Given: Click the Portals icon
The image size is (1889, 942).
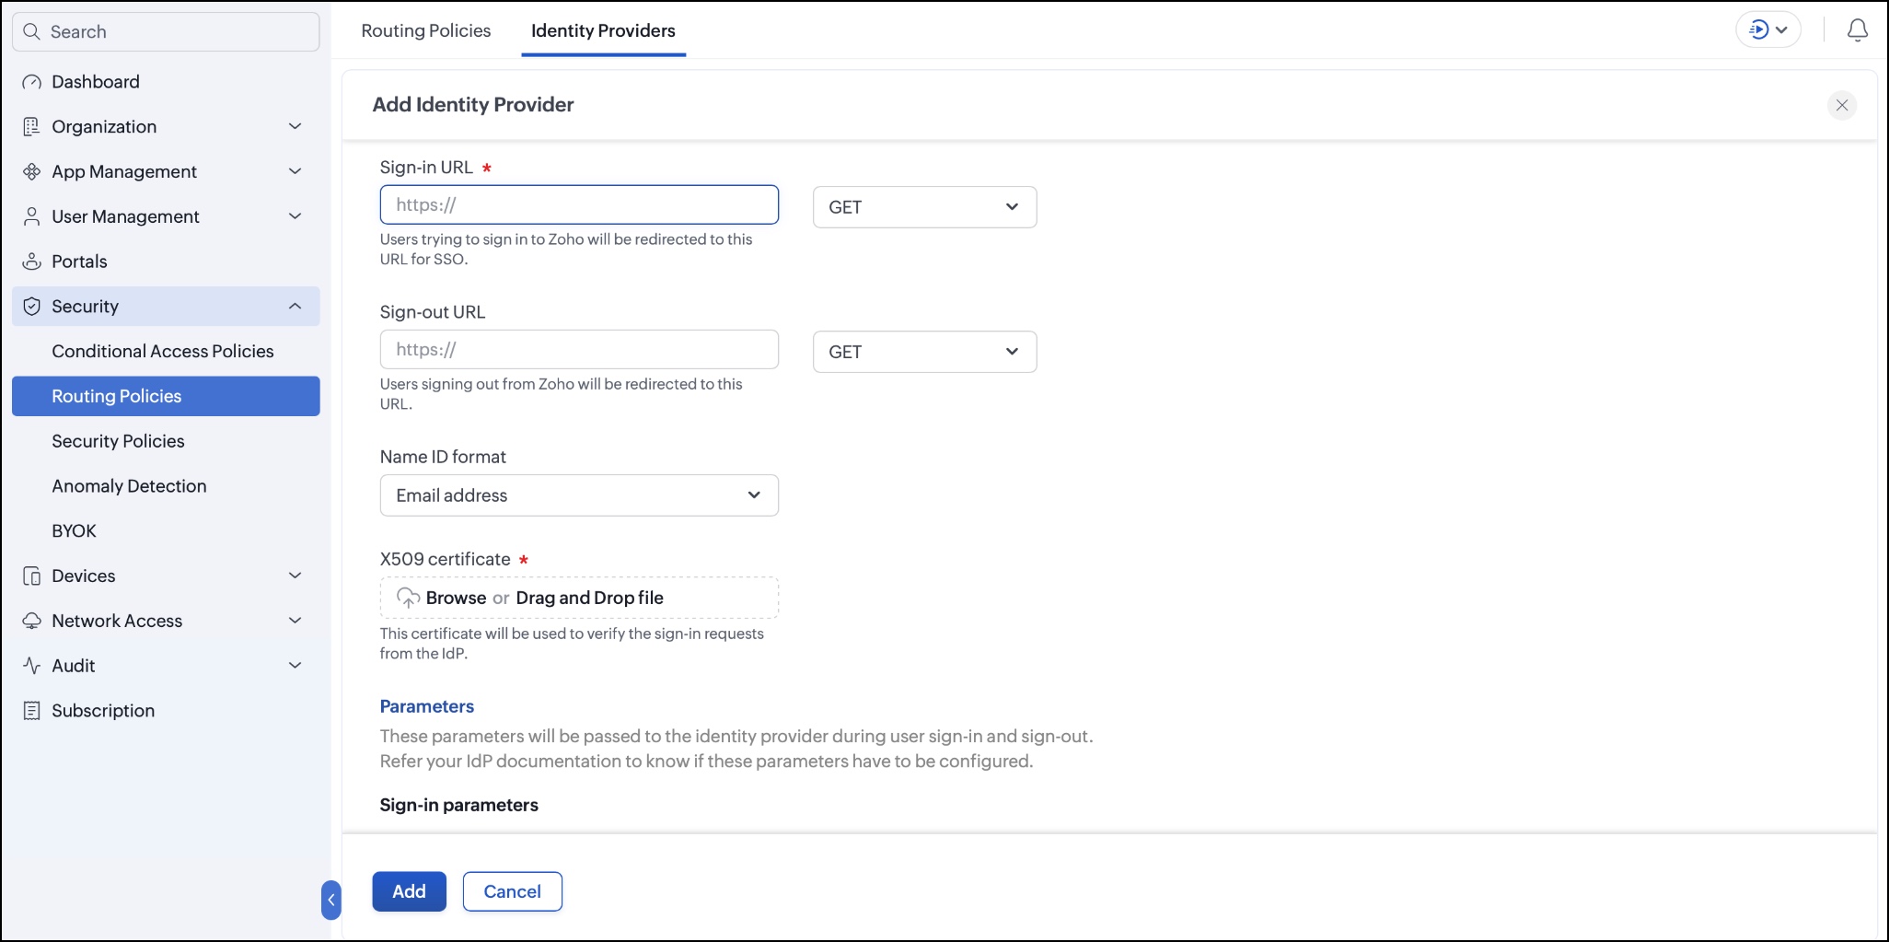Looking at the screenshot, I should 31,262.
